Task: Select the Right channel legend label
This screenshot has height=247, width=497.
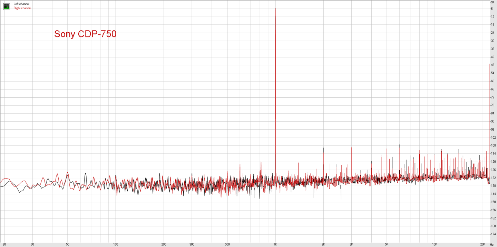Action: 22,8
